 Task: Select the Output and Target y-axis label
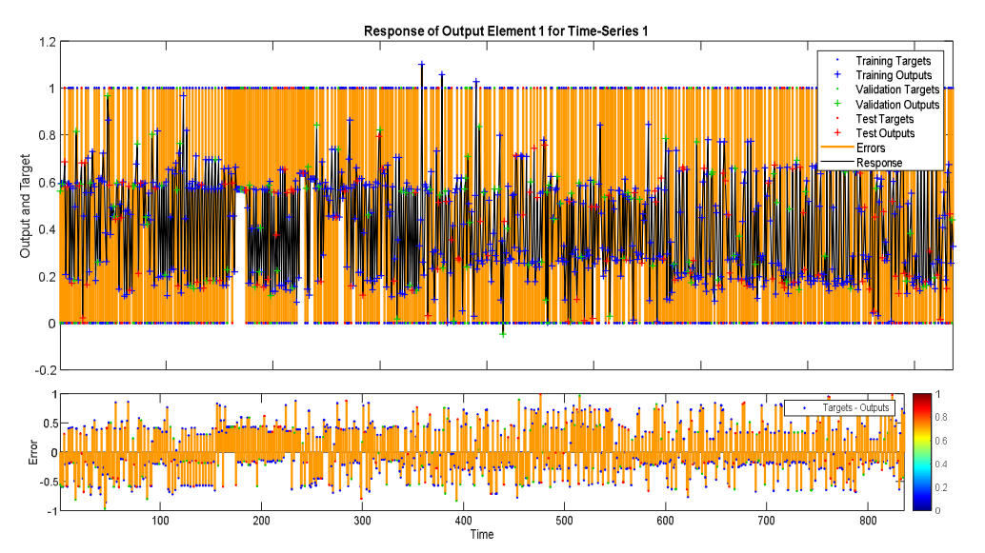(x=25, y=206)
